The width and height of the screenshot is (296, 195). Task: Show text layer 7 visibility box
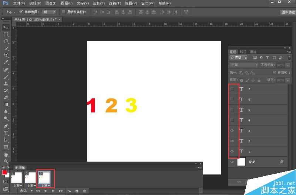coord(232,89)
